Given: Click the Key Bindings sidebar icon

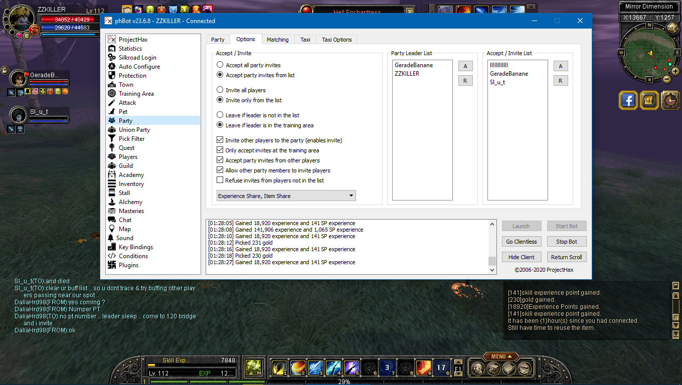Looking at the screenshot, I should [x=112, y=247].
